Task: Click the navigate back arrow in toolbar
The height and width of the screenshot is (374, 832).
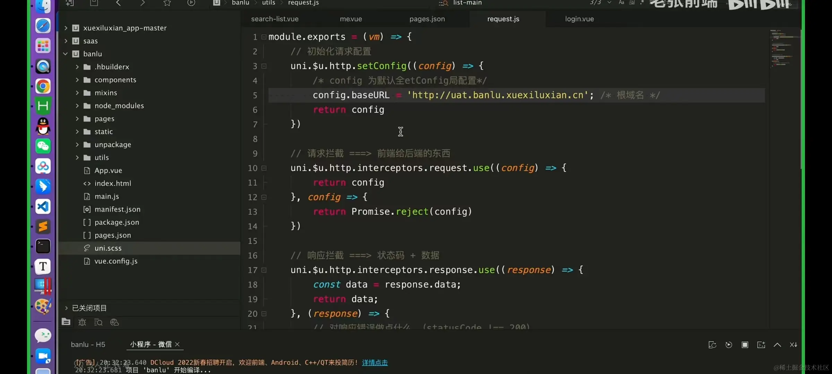Action: tap(119, 3)
